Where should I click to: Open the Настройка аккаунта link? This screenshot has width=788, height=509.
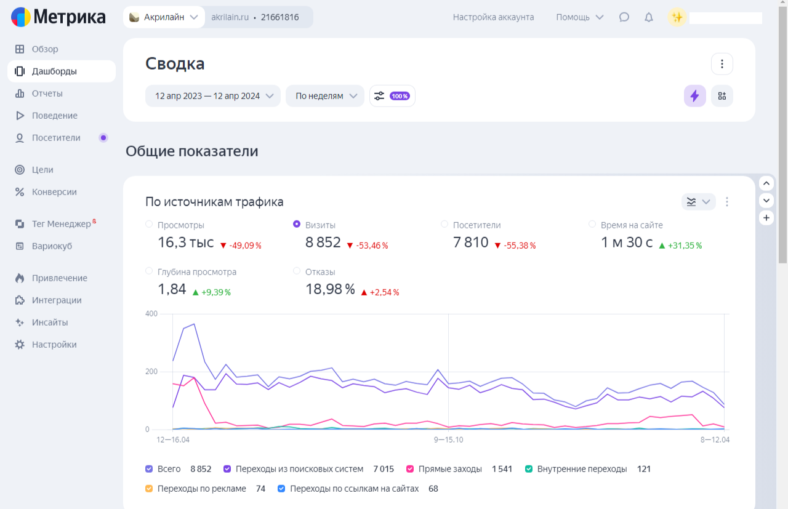[x=493, y=17]
